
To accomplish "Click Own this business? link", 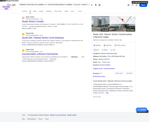I will [x=109, y=69].
